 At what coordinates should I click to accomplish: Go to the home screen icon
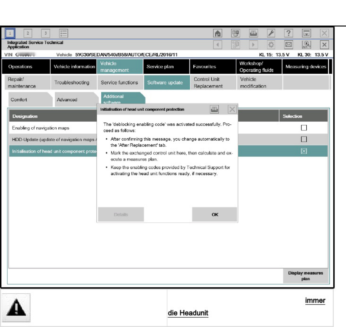tap(217, 33)
